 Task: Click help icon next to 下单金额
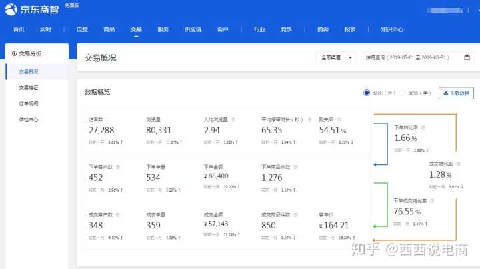[228, 166]
